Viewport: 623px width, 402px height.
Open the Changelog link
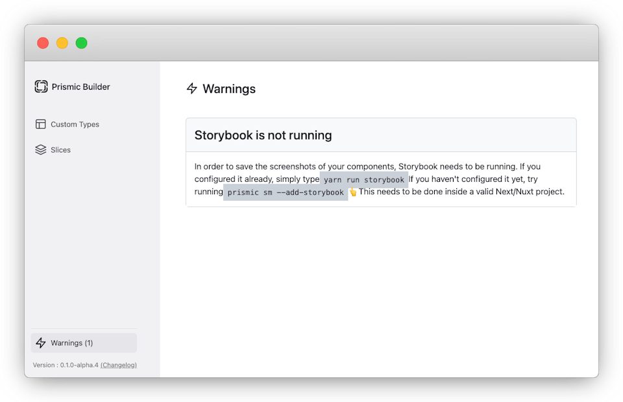(x=118, y=365)
